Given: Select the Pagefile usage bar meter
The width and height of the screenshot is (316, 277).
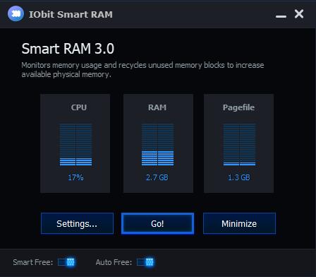Looking at the screenshot, I should [239, 145].
